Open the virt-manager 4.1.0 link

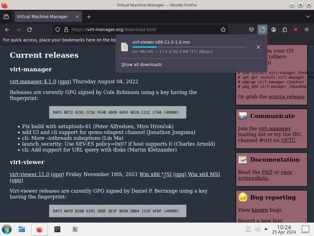(x=33, y=81)
